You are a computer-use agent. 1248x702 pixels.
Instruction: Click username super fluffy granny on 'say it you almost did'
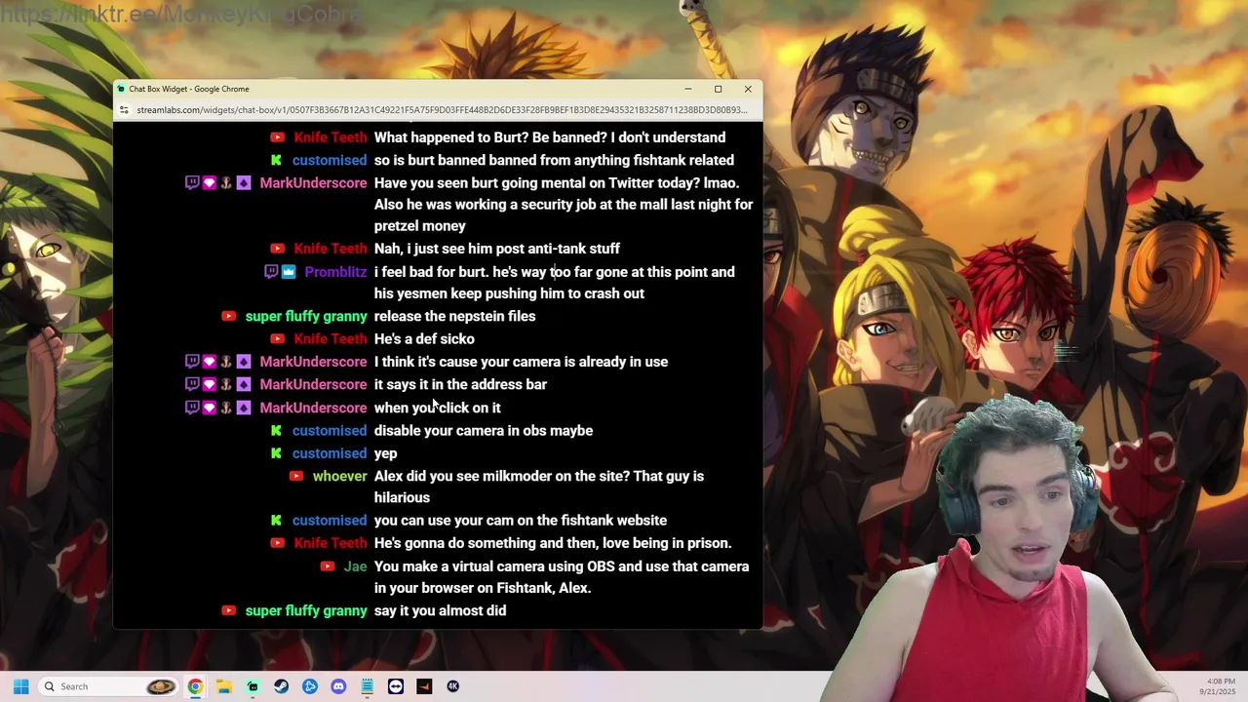[306, 610]
